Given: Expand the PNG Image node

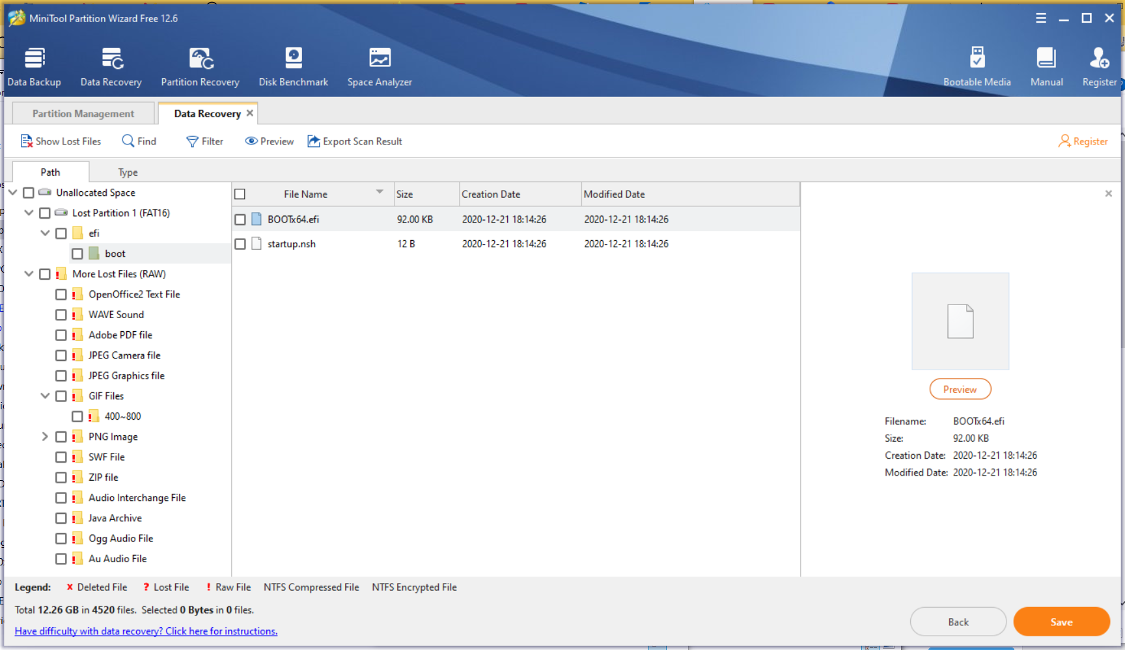Looking at the screenshot, I should click(x=45, y=437).
